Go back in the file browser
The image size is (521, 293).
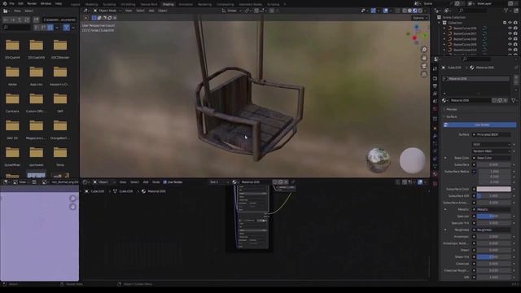click(x=6, y=20)
